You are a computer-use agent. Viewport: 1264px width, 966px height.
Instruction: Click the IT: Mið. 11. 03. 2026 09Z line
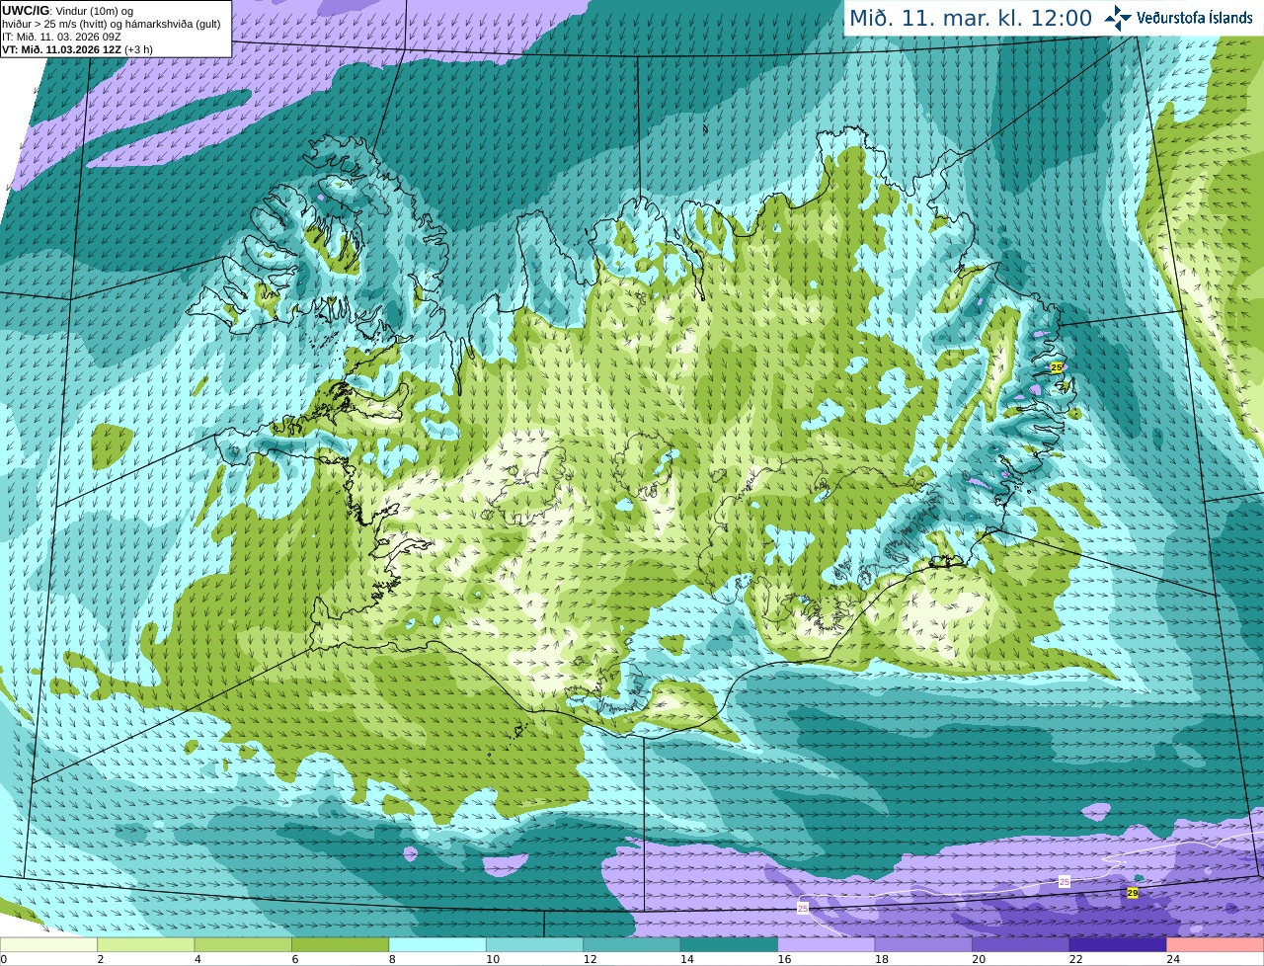pos(62,37)
